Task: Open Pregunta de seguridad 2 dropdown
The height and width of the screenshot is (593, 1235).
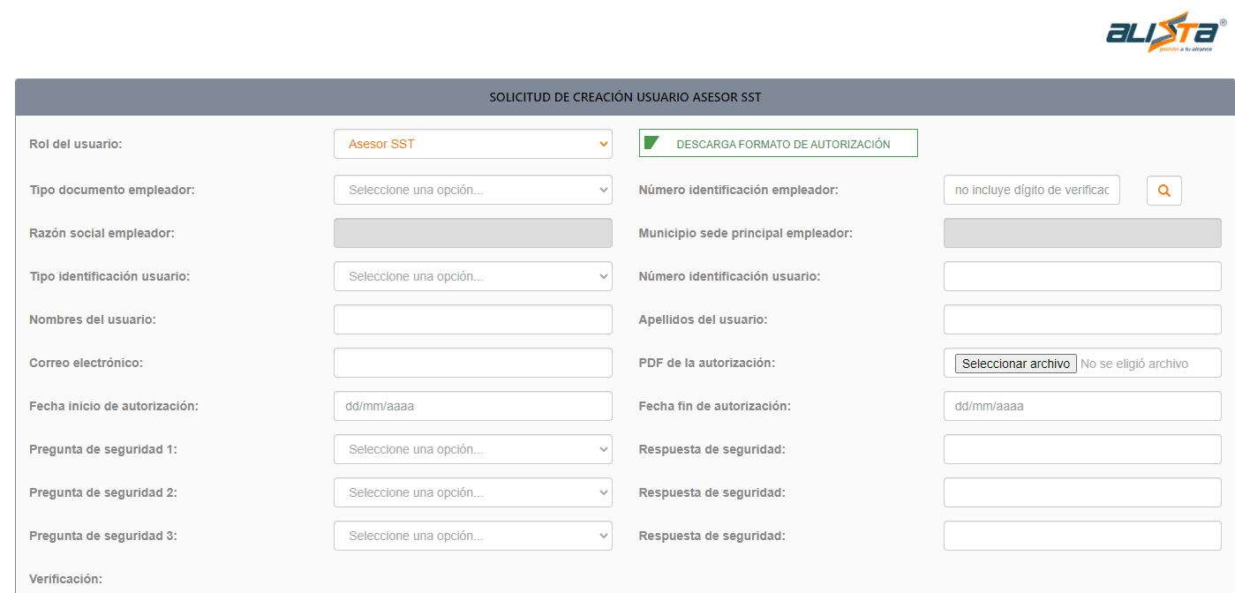Action: (x=472, y=492)
